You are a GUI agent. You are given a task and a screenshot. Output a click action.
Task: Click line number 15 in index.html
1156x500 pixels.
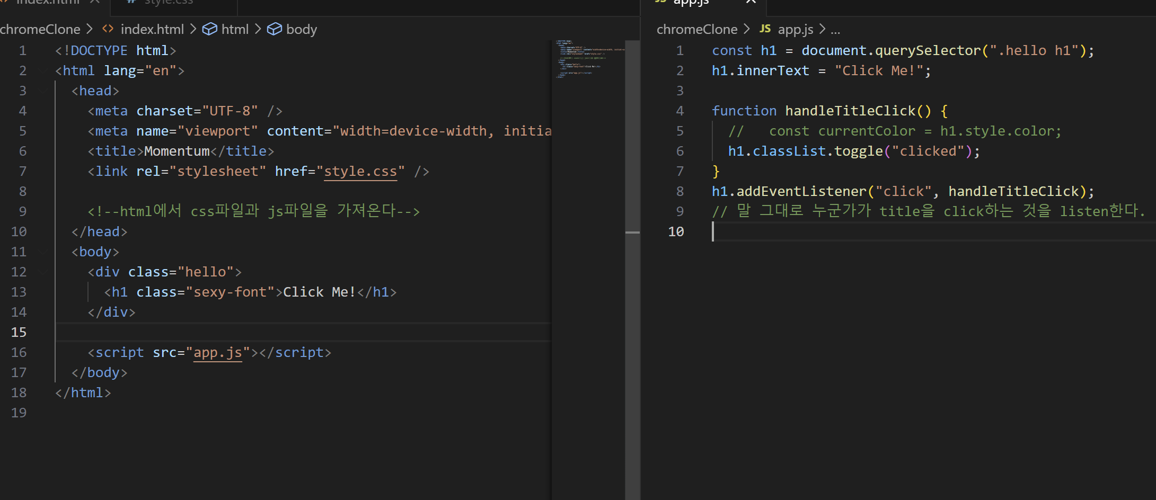19,332
